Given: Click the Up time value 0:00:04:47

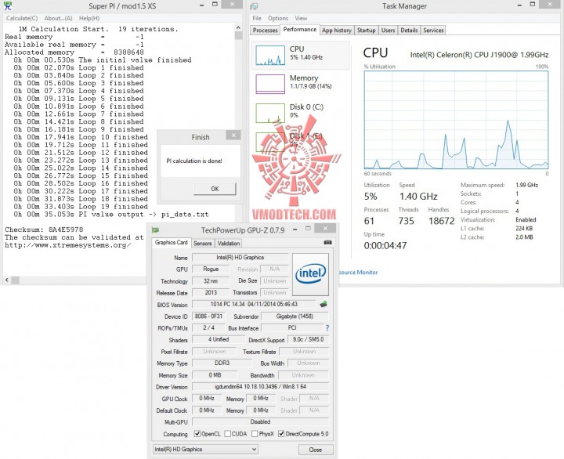Looking at the screenshot, I should [385, 246].
